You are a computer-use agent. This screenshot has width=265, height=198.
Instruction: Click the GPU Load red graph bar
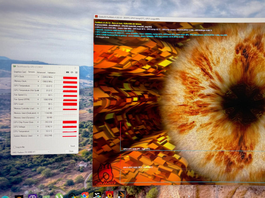(70, 104)
